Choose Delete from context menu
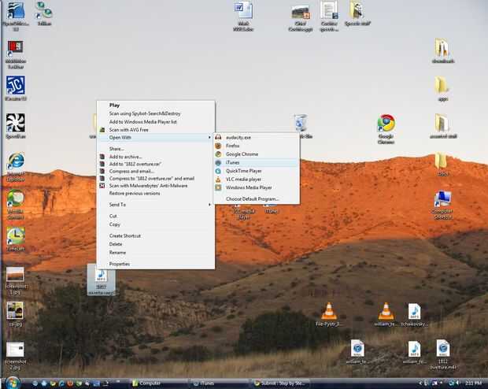488x389 pixels. point(156,244)
